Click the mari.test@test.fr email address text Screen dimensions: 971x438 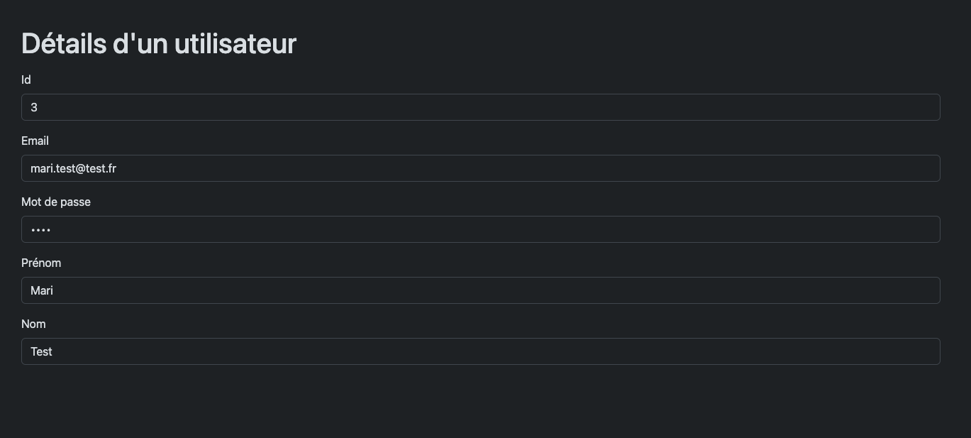point(73,168)
